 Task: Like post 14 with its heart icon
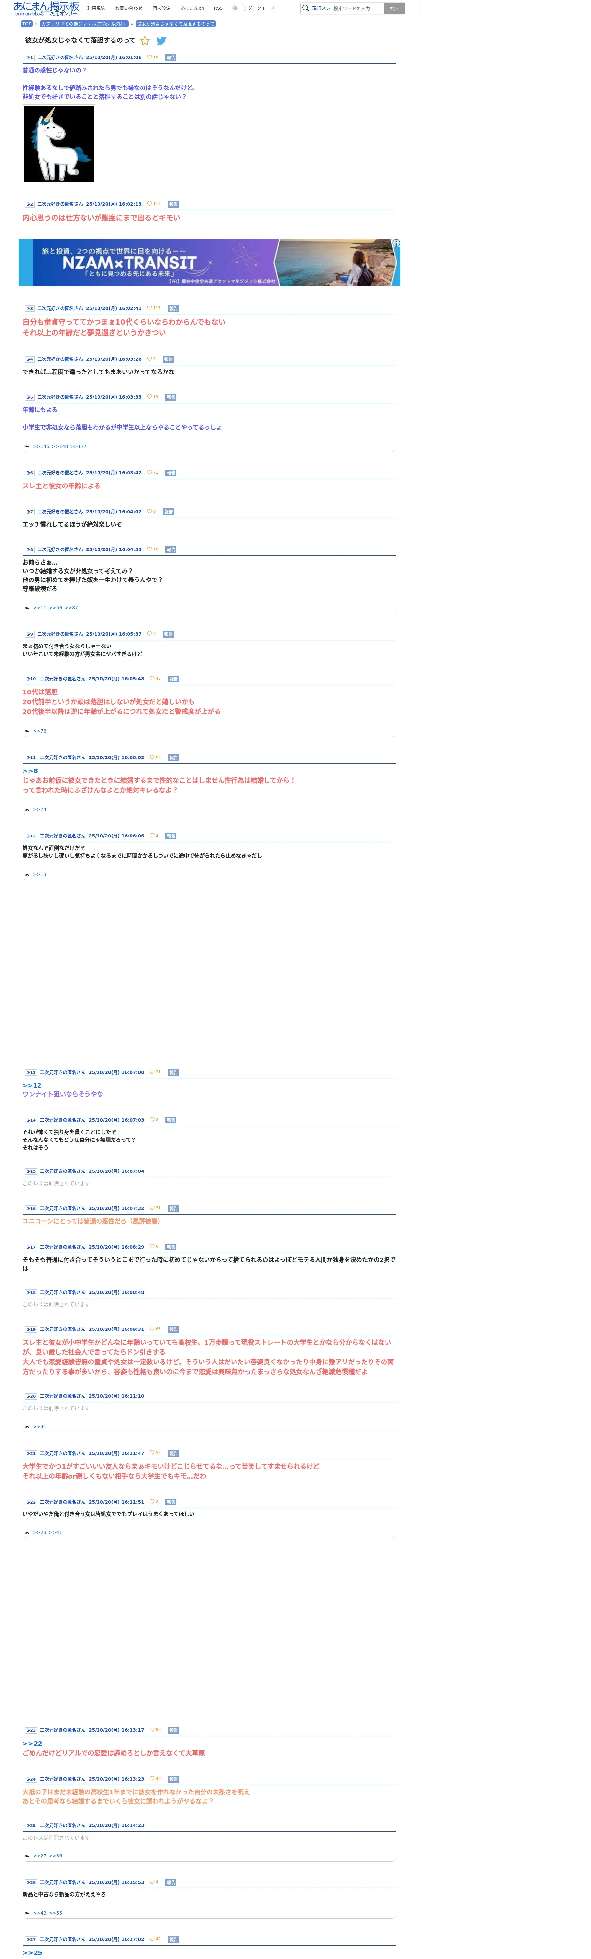click(152, 1120)
